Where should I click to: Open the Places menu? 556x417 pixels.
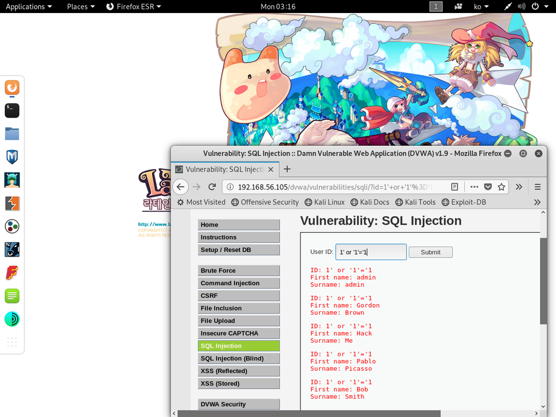[81, 7]
